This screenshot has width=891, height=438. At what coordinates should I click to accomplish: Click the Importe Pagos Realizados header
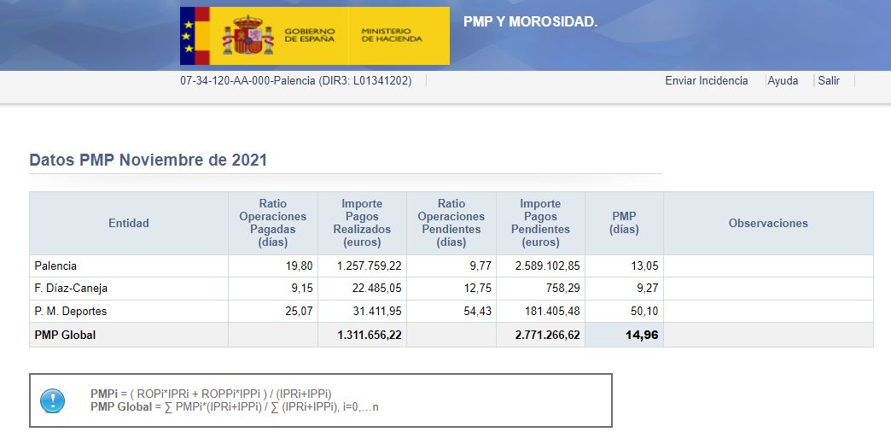click(362, 224)
